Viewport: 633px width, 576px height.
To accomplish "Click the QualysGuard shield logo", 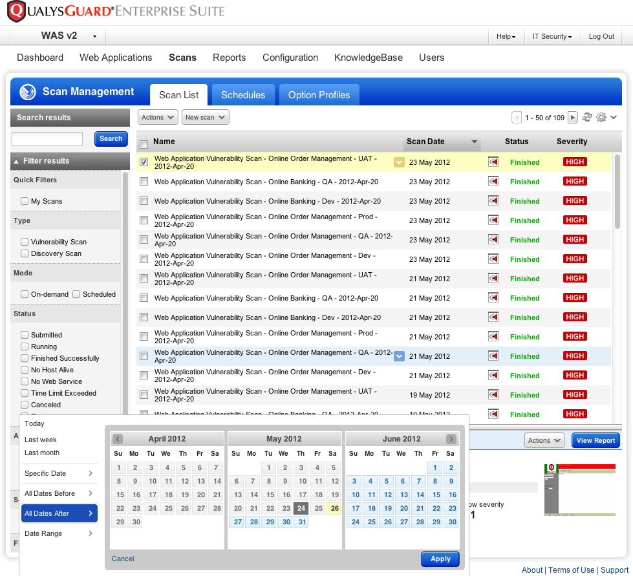I will 16,11.
